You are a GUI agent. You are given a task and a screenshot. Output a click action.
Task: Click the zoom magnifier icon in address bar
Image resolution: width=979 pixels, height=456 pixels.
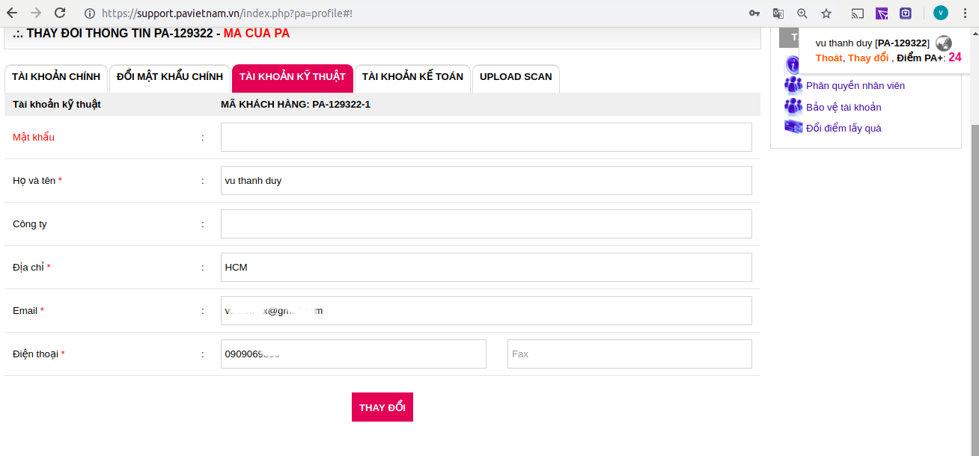coord(802,13)
